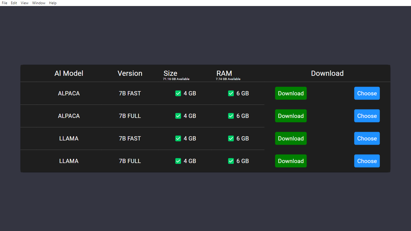Click Size checkmark for LLAMA 7B FAST
Image resolution: width=411 pixels, height=231 pixels.
(x=178, y=138)
